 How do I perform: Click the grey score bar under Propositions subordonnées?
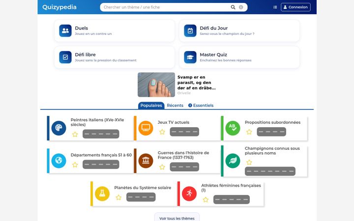[x=271, y=132]
